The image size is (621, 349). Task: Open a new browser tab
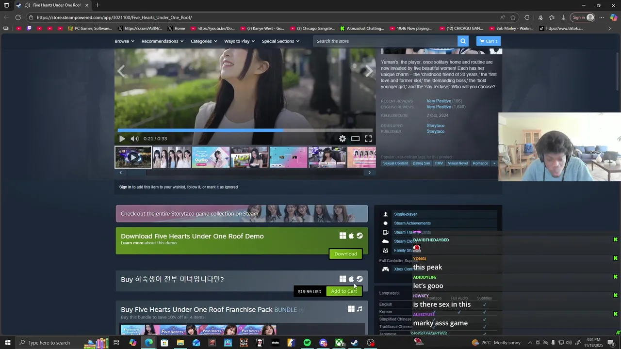98,5
